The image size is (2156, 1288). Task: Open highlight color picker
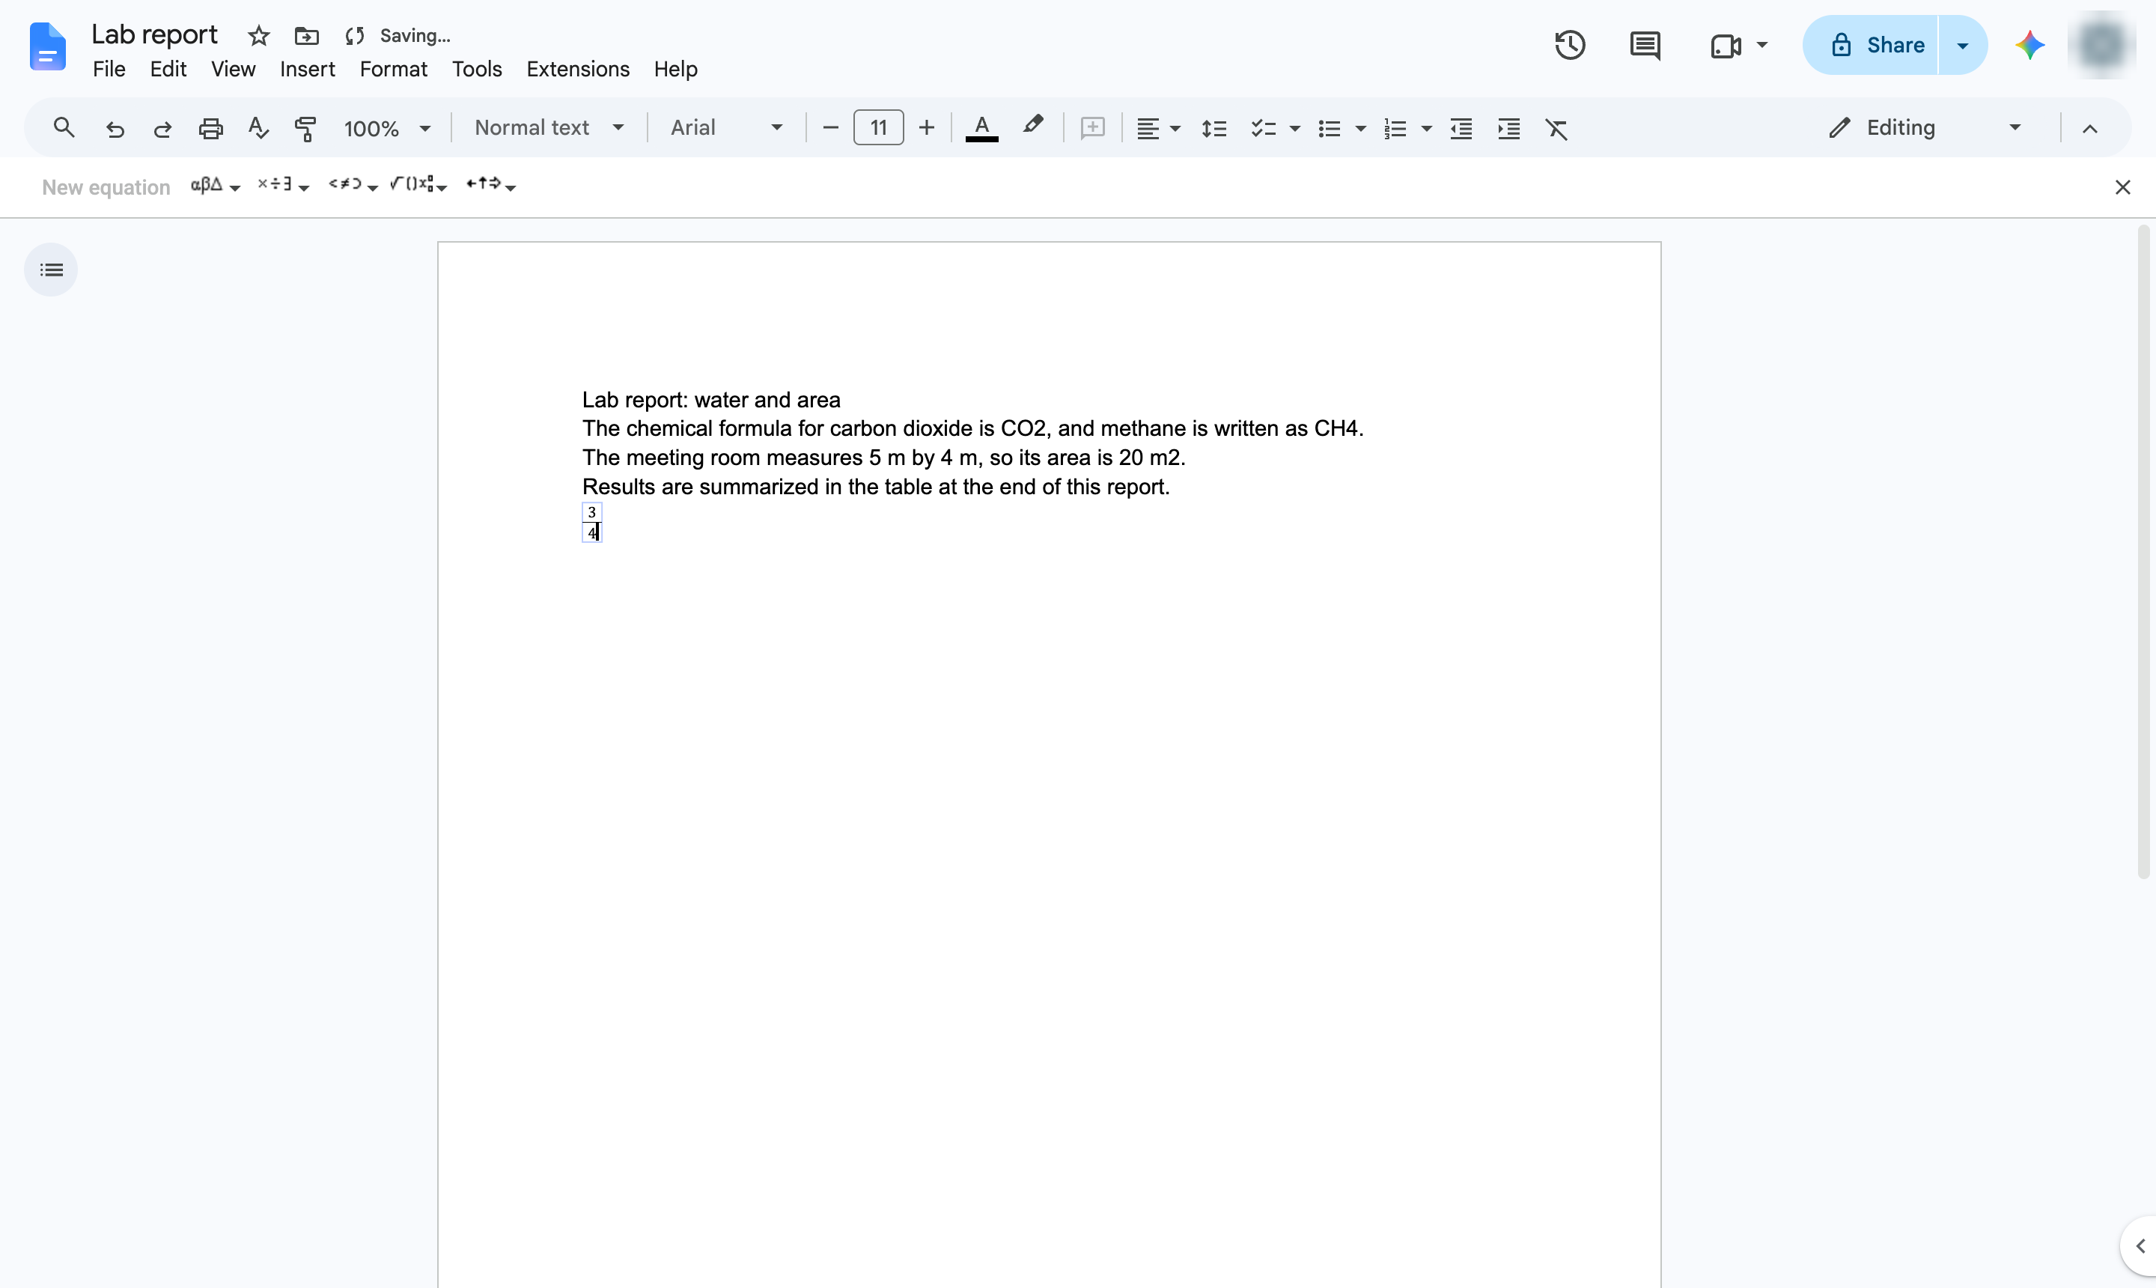[x=1032, y=126]
